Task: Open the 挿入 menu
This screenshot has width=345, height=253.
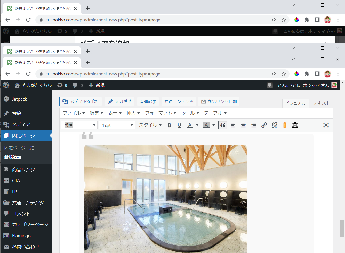Action: [x=133, y=113]
